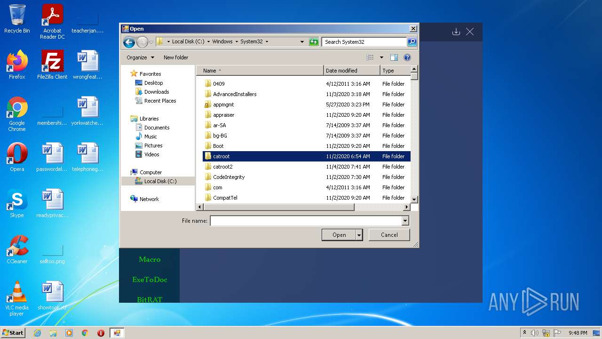The image size is (602, 339).
Task: Click New folder button
Action: pos(176,57)
